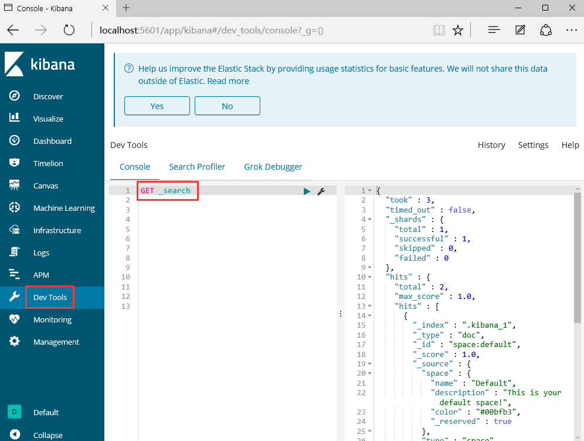Collapse _shards block at line 4
This screenshot has height=441, width=584.
[x=370, y=220]
